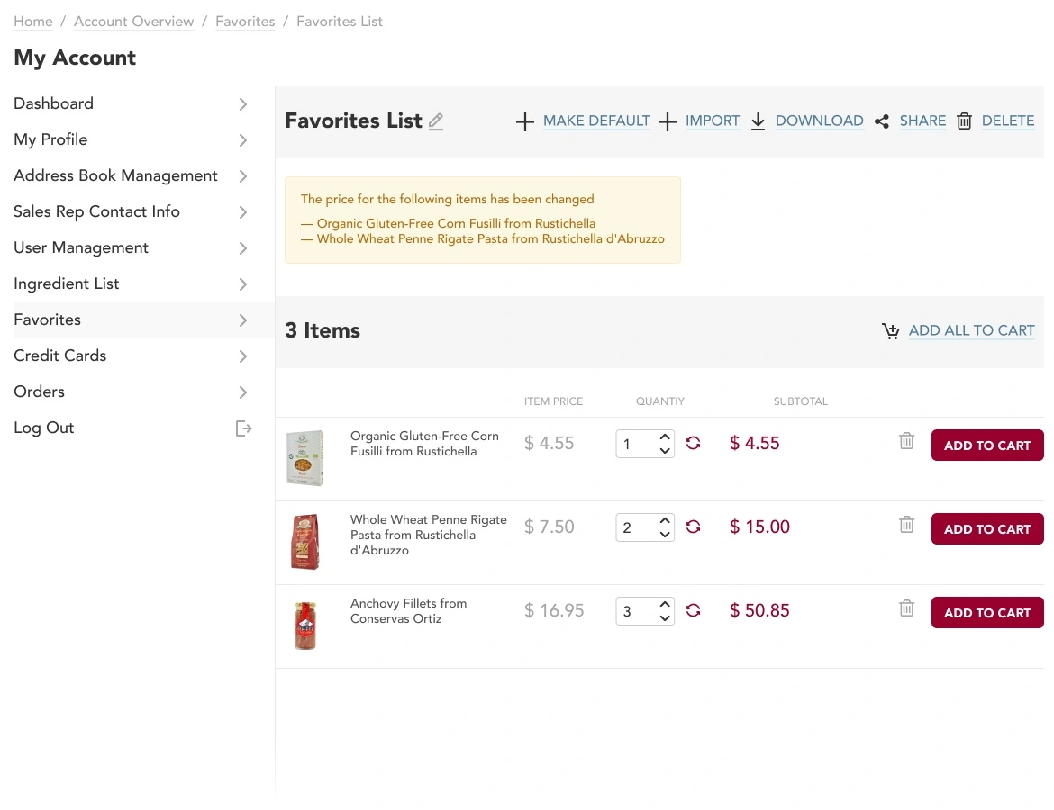1054x810 pixels.
Task: Remove Whole Wheat Penne Rigate with trash icon
Action: (x=907, y=524)
